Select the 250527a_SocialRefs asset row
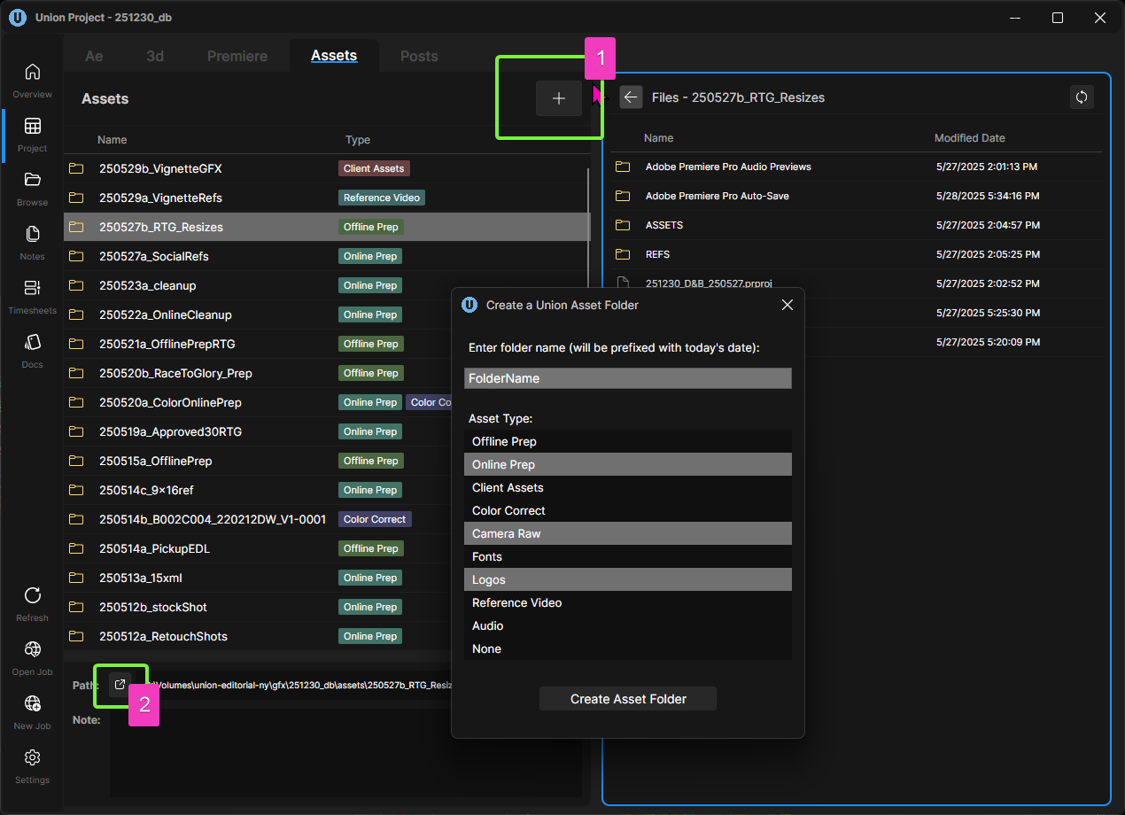The image size is (1125, 815). pos(326,256)
